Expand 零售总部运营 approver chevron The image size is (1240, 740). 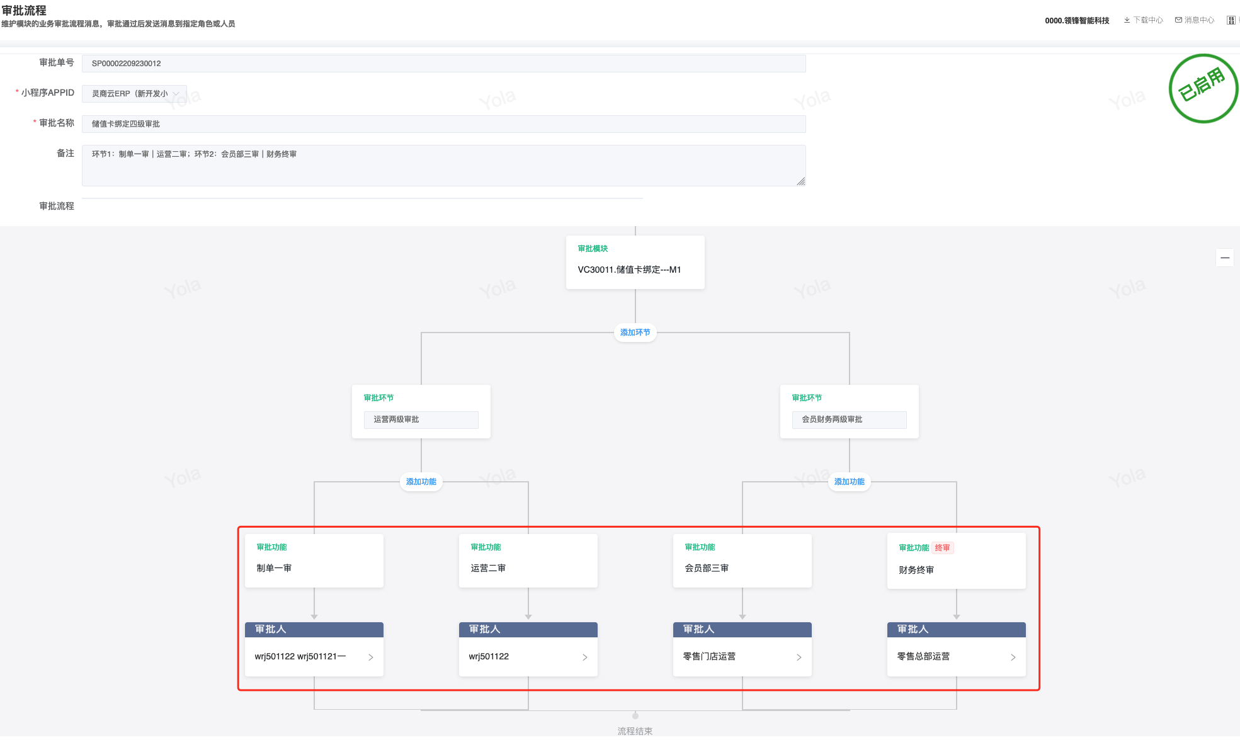coord(1013,657)
